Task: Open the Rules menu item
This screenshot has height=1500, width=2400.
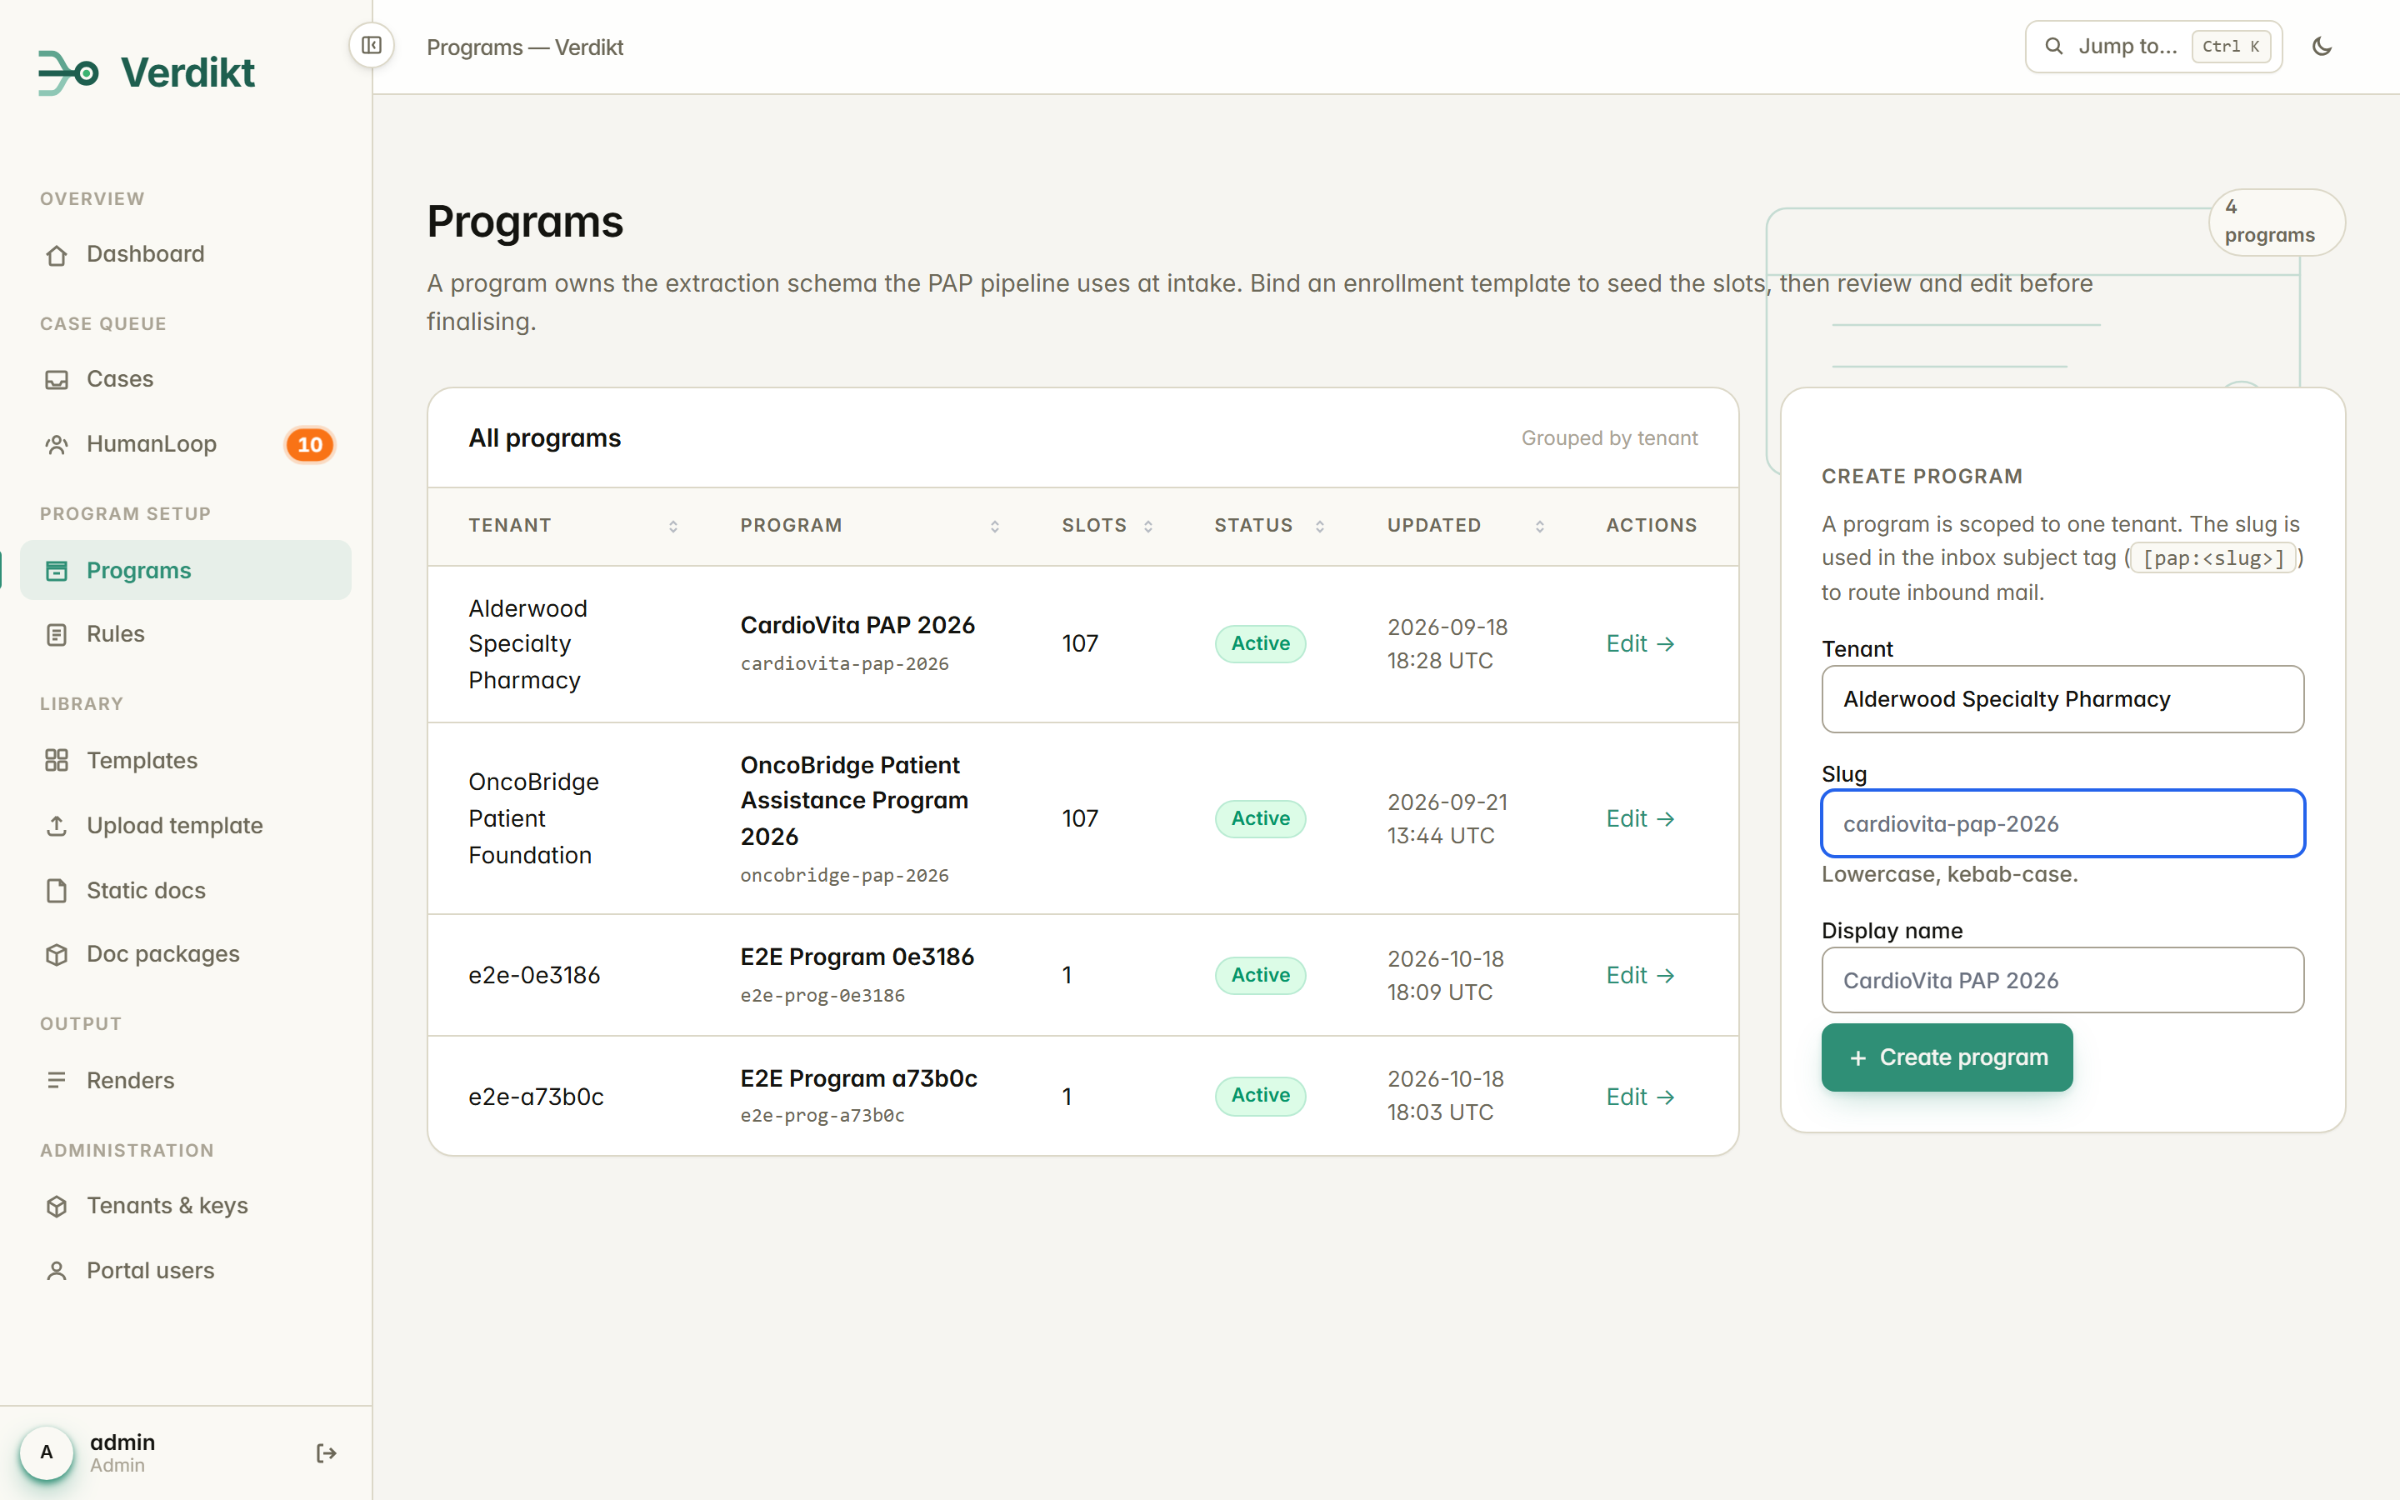Action: coord(186,634)
